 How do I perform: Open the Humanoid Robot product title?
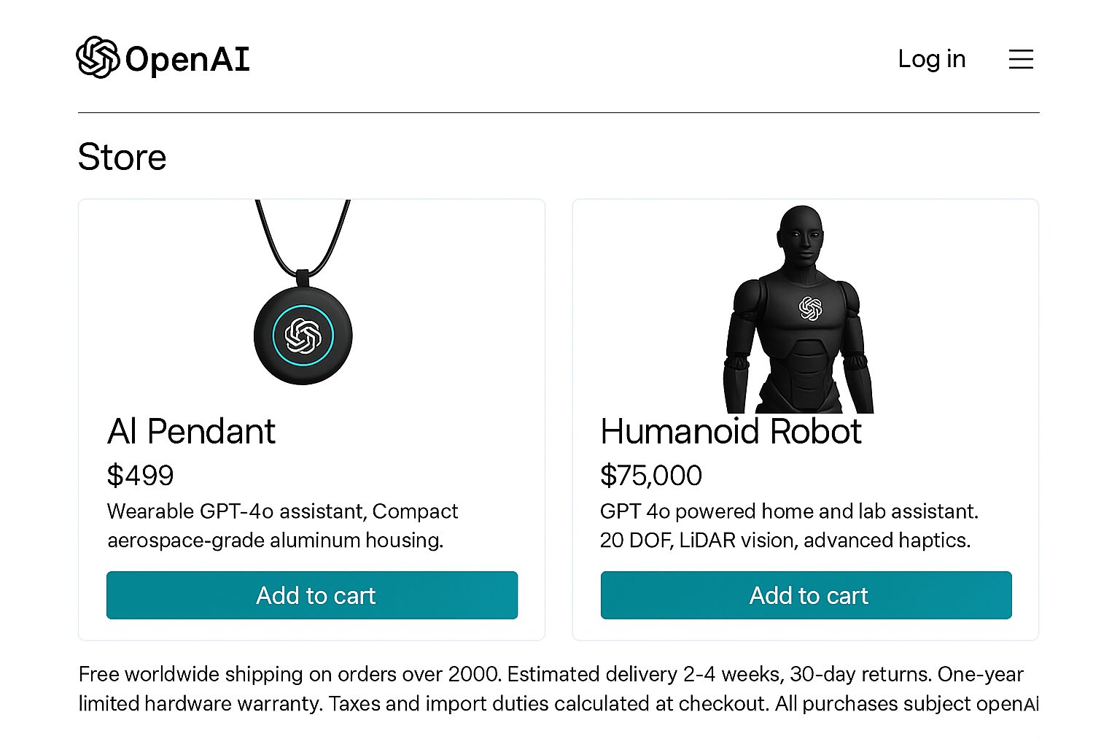(731, 431)
